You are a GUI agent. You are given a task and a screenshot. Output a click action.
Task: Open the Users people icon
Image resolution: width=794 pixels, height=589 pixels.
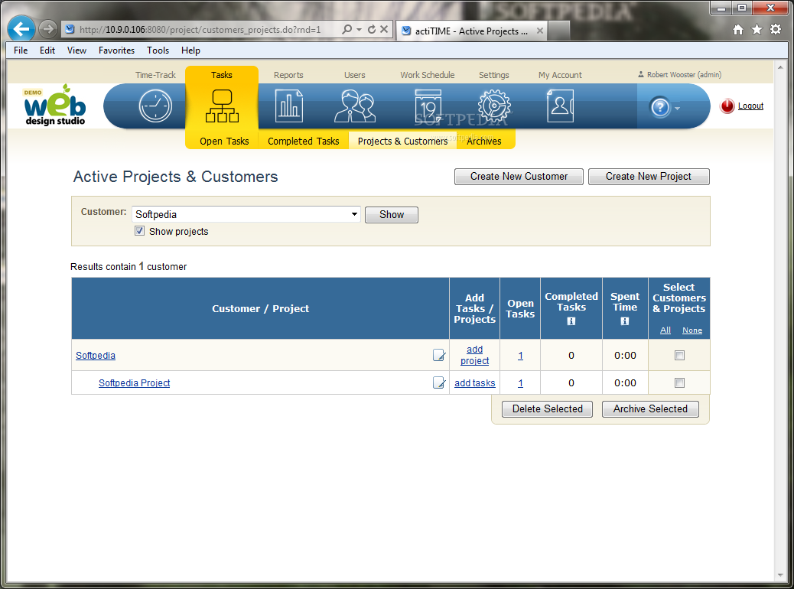pyautogui.click(x=355, y=106)
